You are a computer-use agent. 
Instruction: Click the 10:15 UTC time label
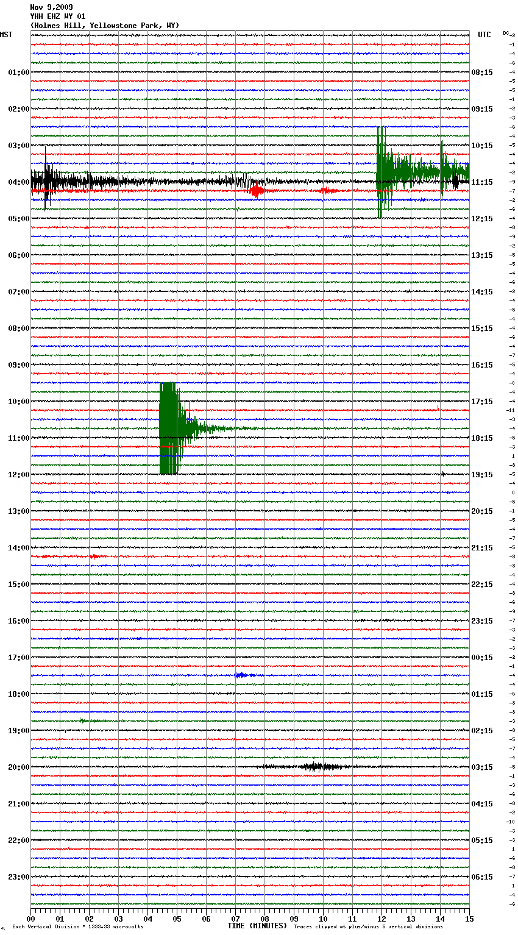(x=482, y=146)
